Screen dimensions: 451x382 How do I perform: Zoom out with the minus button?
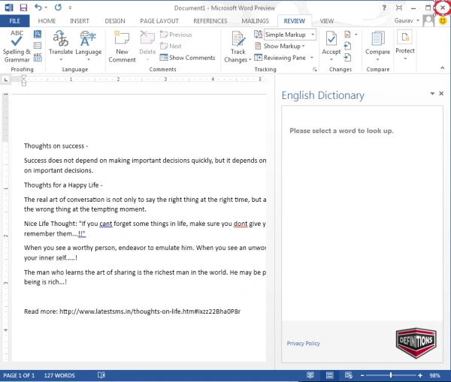(362, 375)
